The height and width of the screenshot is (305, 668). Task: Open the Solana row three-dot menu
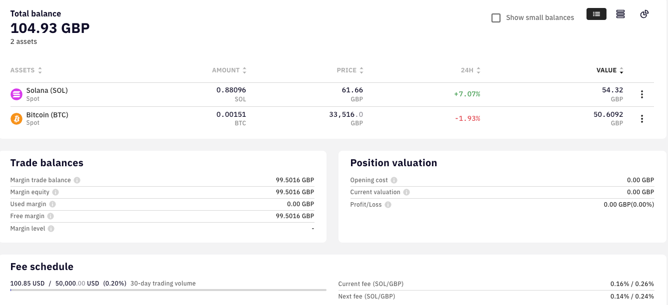click(642, 94)
